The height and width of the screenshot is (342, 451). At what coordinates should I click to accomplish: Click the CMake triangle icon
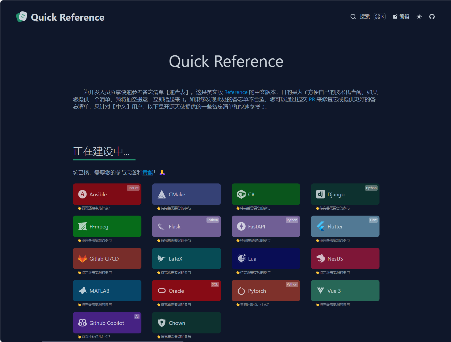pos(162,194)
